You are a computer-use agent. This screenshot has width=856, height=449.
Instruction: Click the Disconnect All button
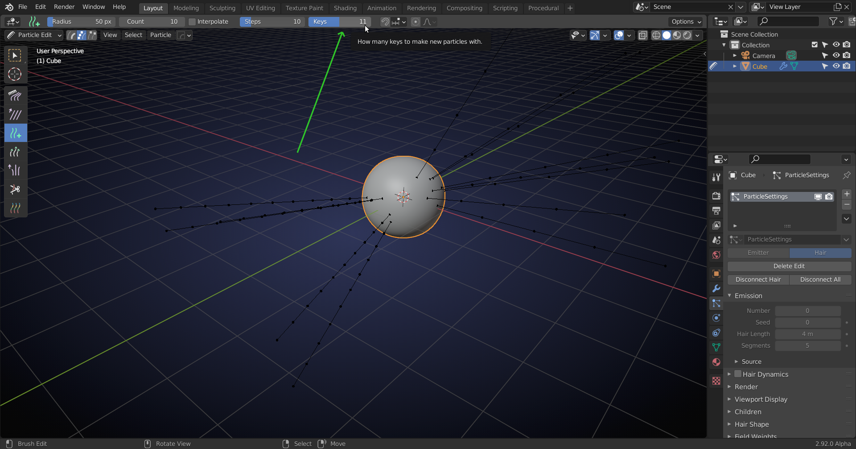tap(820, 279)
